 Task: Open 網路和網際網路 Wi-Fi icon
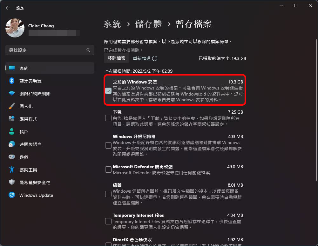pos(12,93)
